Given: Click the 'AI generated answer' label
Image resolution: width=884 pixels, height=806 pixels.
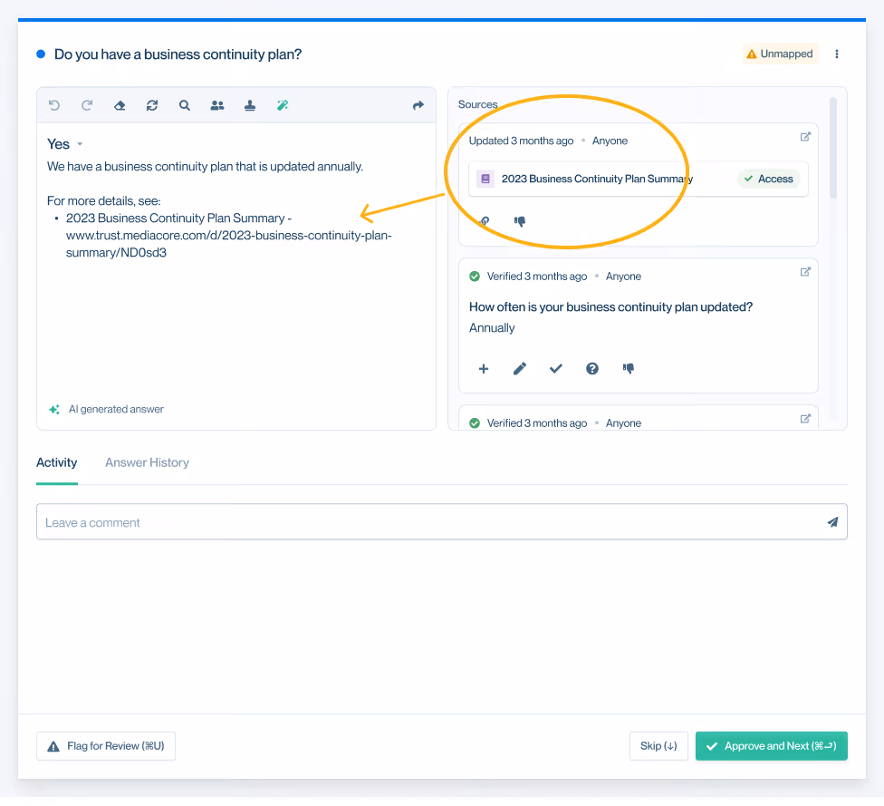Looking at the screenshot, I should click(x=116, y=409).
